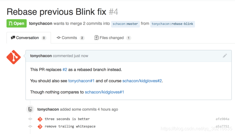Open schacon/kidgloves#1 link
235x134 pixels.
(104, 92)
